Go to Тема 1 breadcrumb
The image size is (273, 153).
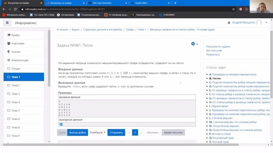142,30
